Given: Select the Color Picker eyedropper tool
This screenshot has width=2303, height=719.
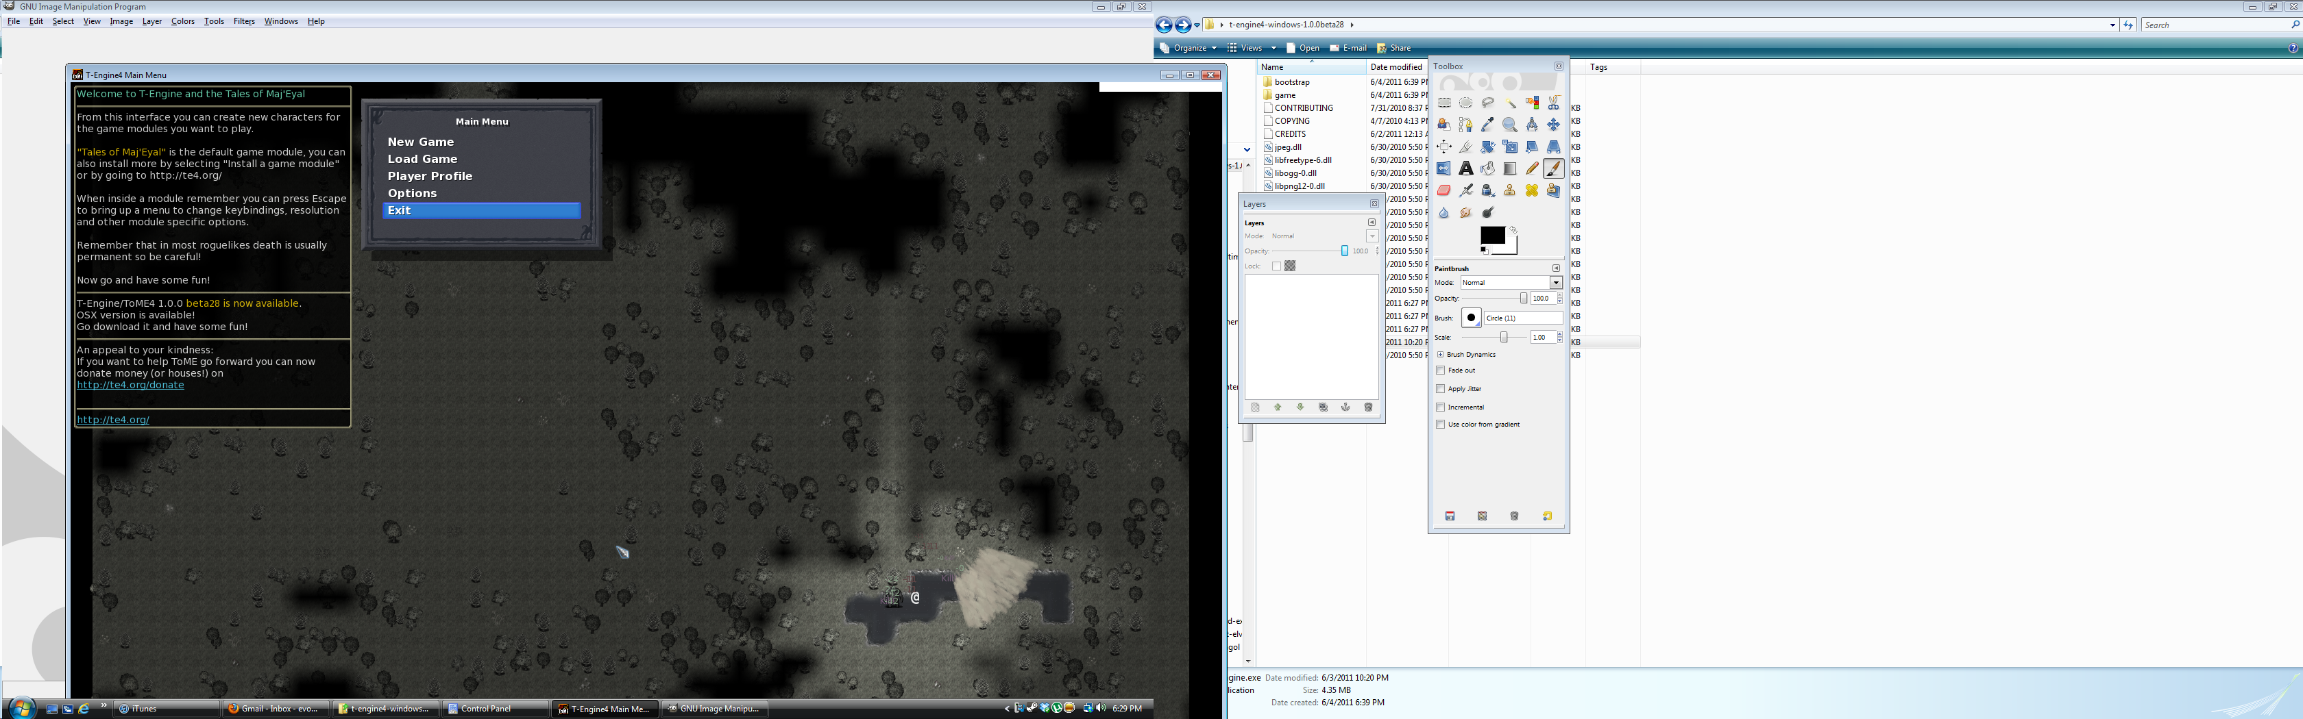Looking at the screenshot, I should pyautogui.click(x=1487, y=125).
